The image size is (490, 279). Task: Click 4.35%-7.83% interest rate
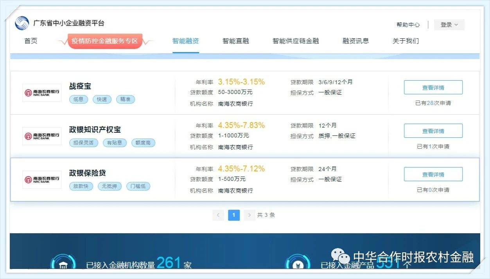pos(241,125)
